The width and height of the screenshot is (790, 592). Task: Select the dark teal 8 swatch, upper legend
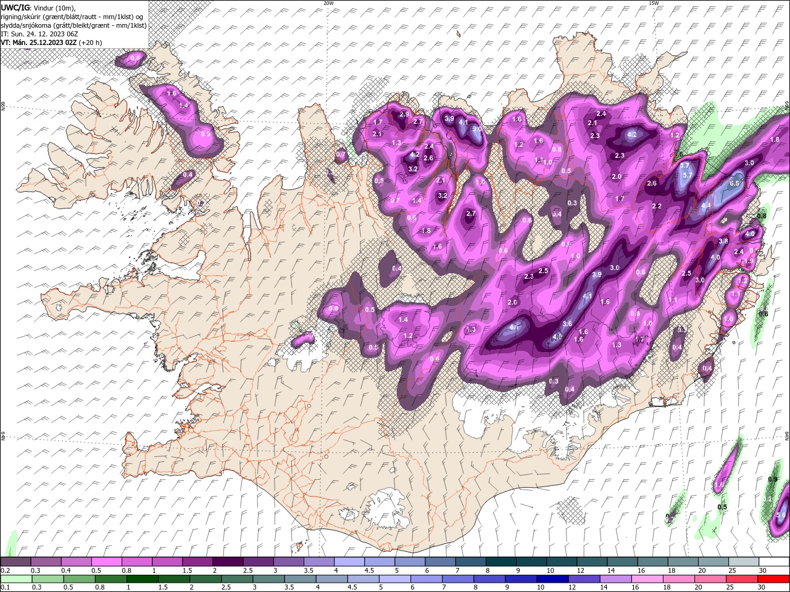[x=501, y=562]
